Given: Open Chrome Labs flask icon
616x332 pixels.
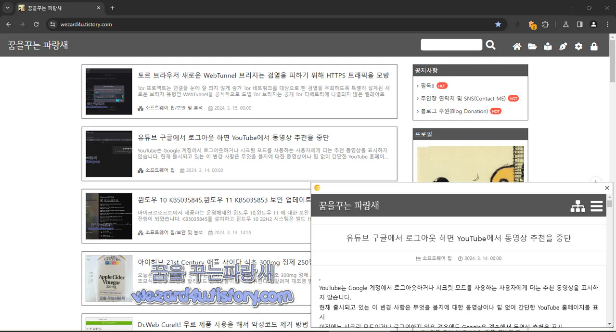Looking at the screenshot, I should tap(566, 24).
